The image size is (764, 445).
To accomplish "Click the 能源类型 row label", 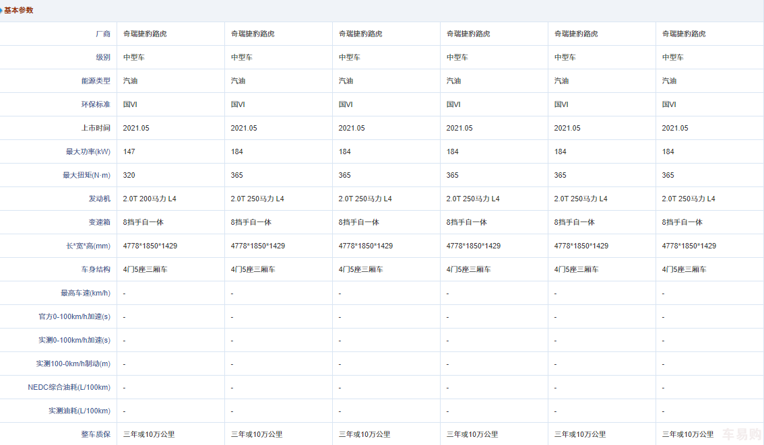I will tap(96, 81).
